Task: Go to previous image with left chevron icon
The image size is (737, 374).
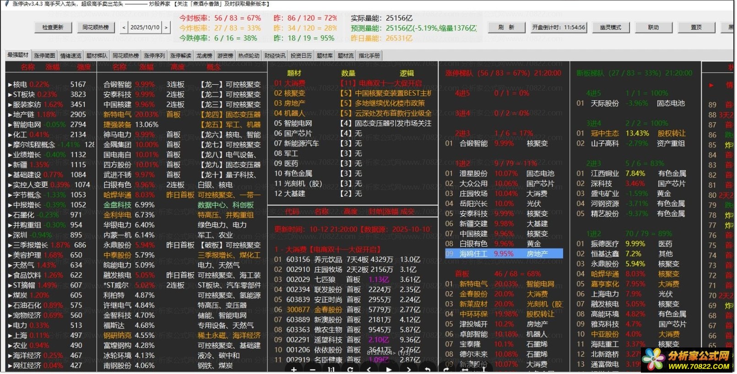Action: tap(369, 369)
